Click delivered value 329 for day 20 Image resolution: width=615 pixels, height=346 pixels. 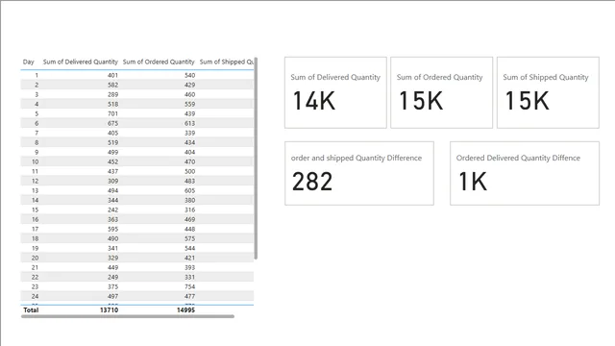(112, 258)
